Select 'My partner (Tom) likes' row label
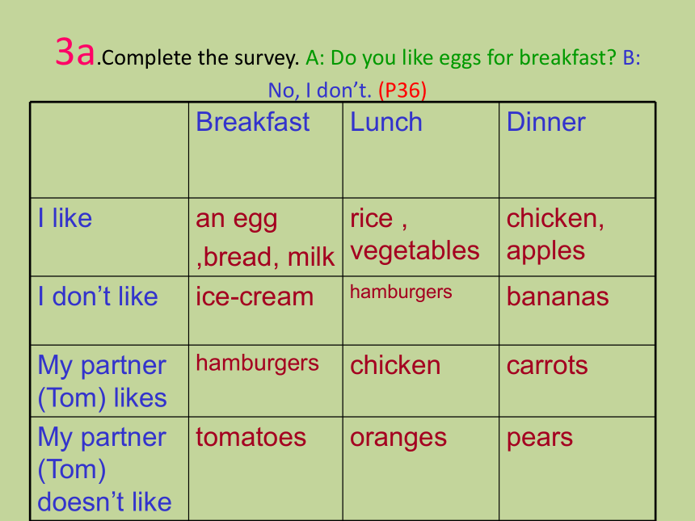The image size is (695, 521). click(103, 381)
